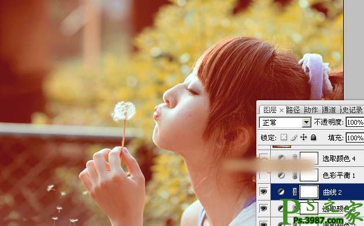Image resolution: width=364 pixels, height=226 pixels.
Task: Switch to the 路径 tab
Action: 293,110
